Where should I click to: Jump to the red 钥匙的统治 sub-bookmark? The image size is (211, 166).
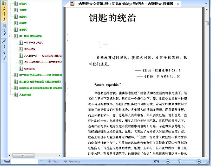click(30, 49)
